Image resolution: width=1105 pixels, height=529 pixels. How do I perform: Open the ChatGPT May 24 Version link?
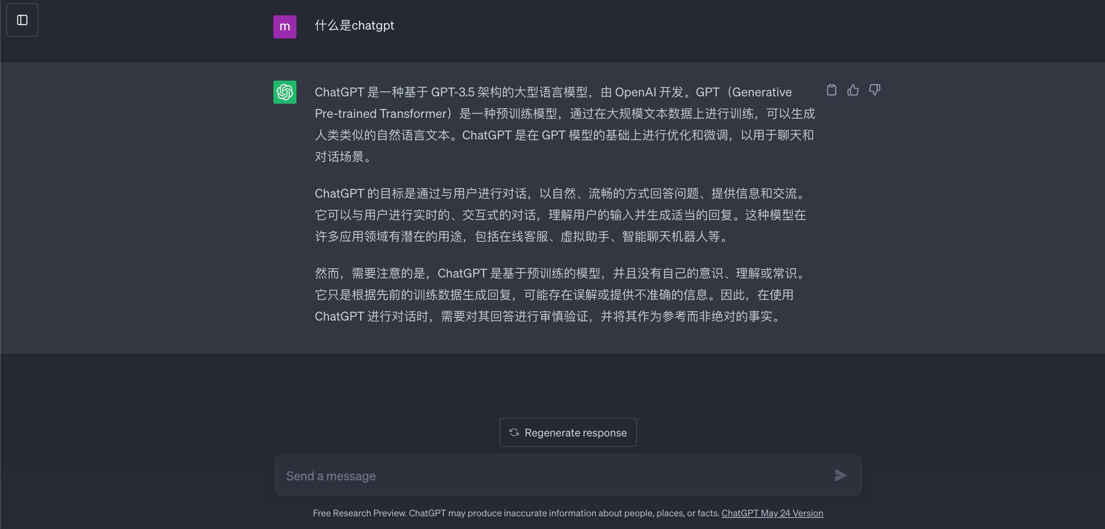[x=772, y=513]
